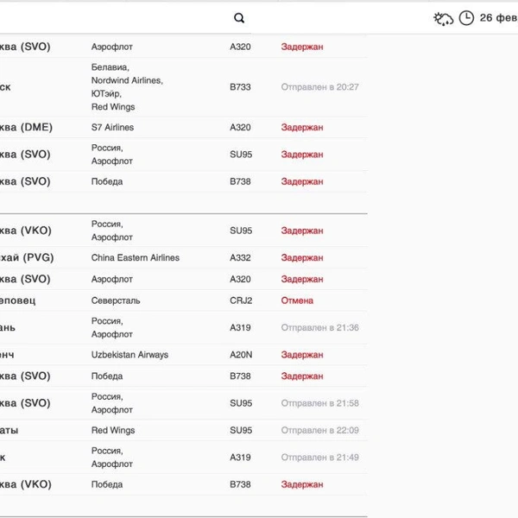
Task: Click the Отправлен в 21:58 status
Action: [319, 403]
